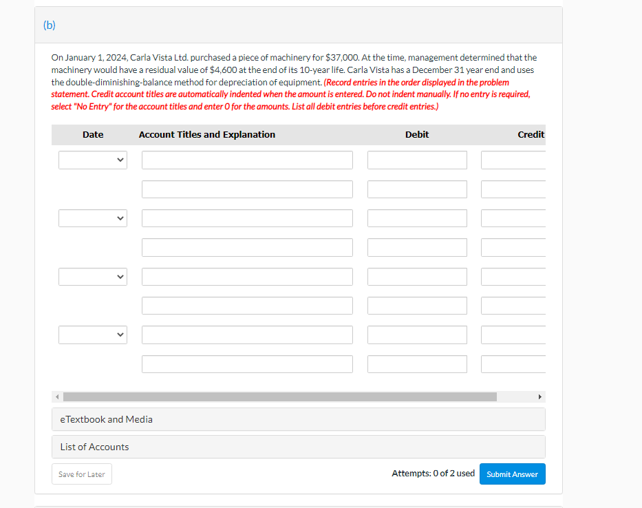Click first row Credit amount field
642x508 pixels.
513,160
